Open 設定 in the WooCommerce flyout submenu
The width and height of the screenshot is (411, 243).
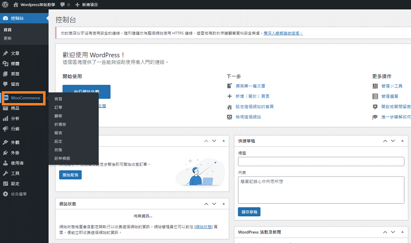click(58, 141)
